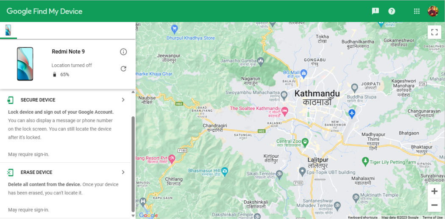Viewport: 445px width, 219px height.
Task: Open the help question mark icon
Action: [392, 11]
